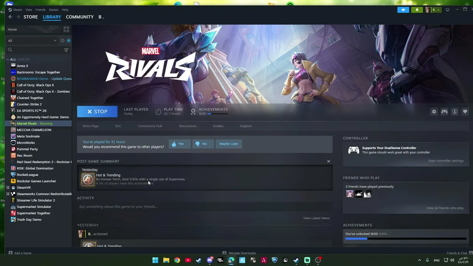Open the Help menu
The height and width of the screenshot is (266, 473).
pyautogui.click(x=65, y=10)
